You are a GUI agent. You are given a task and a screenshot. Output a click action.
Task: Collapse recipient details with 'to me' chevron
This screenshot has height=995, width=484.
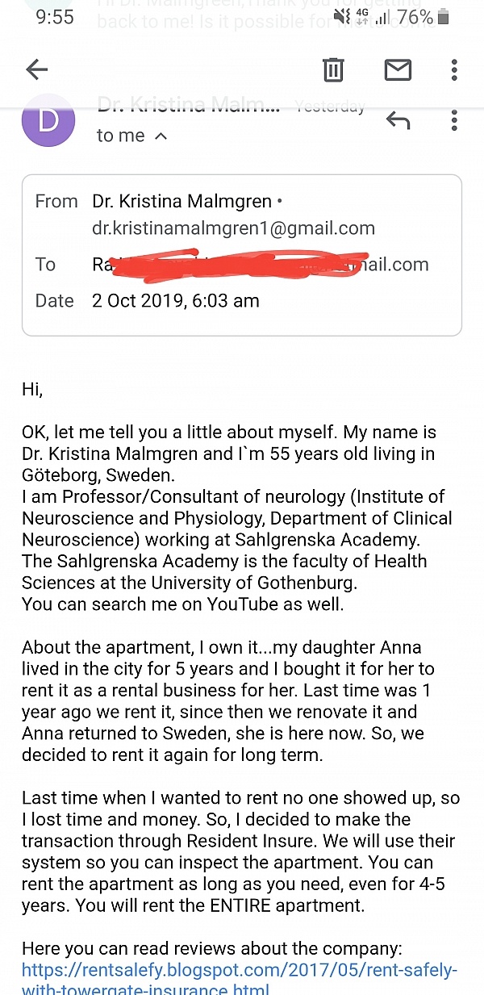pos(161,136)
